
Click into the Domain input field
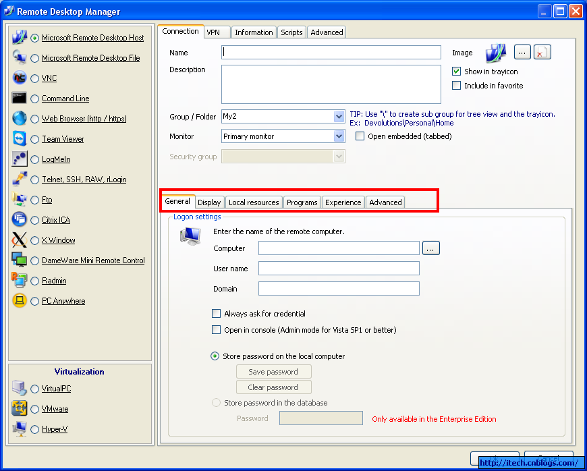(x=339, y=289)
